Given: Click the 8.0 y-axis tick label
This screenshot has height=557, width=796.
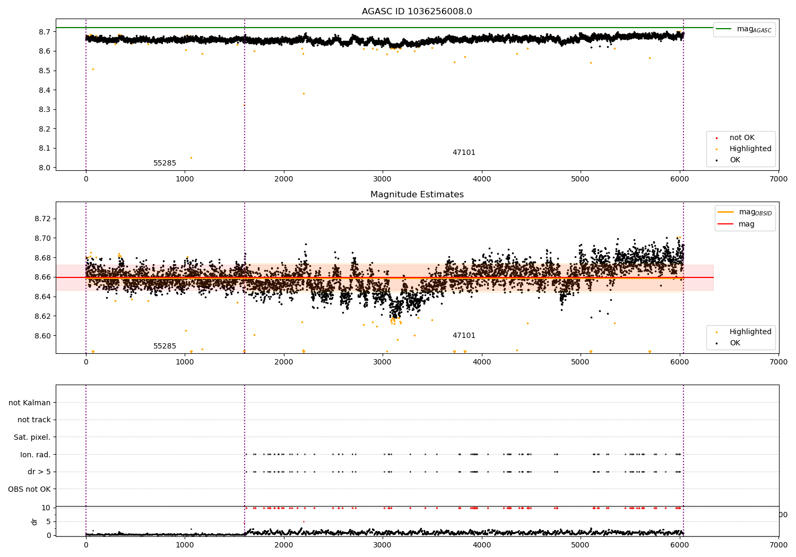Looking at the screenshot, I should coord(45,168).
